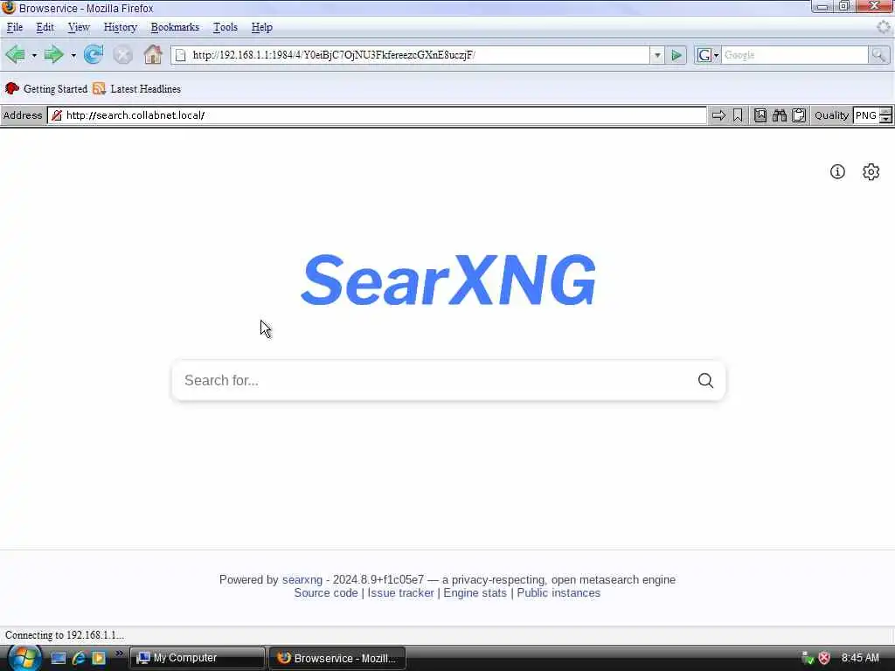This screenshot has width=895, height=671.
Task: Open the Help menu
Action: 262,27
